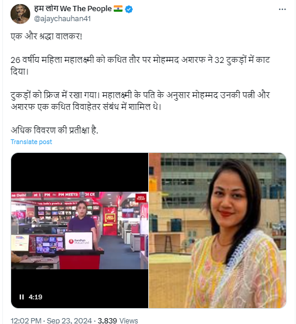Click the Bandhan Mutual Fund laptop screen

[x=79, y=241]
